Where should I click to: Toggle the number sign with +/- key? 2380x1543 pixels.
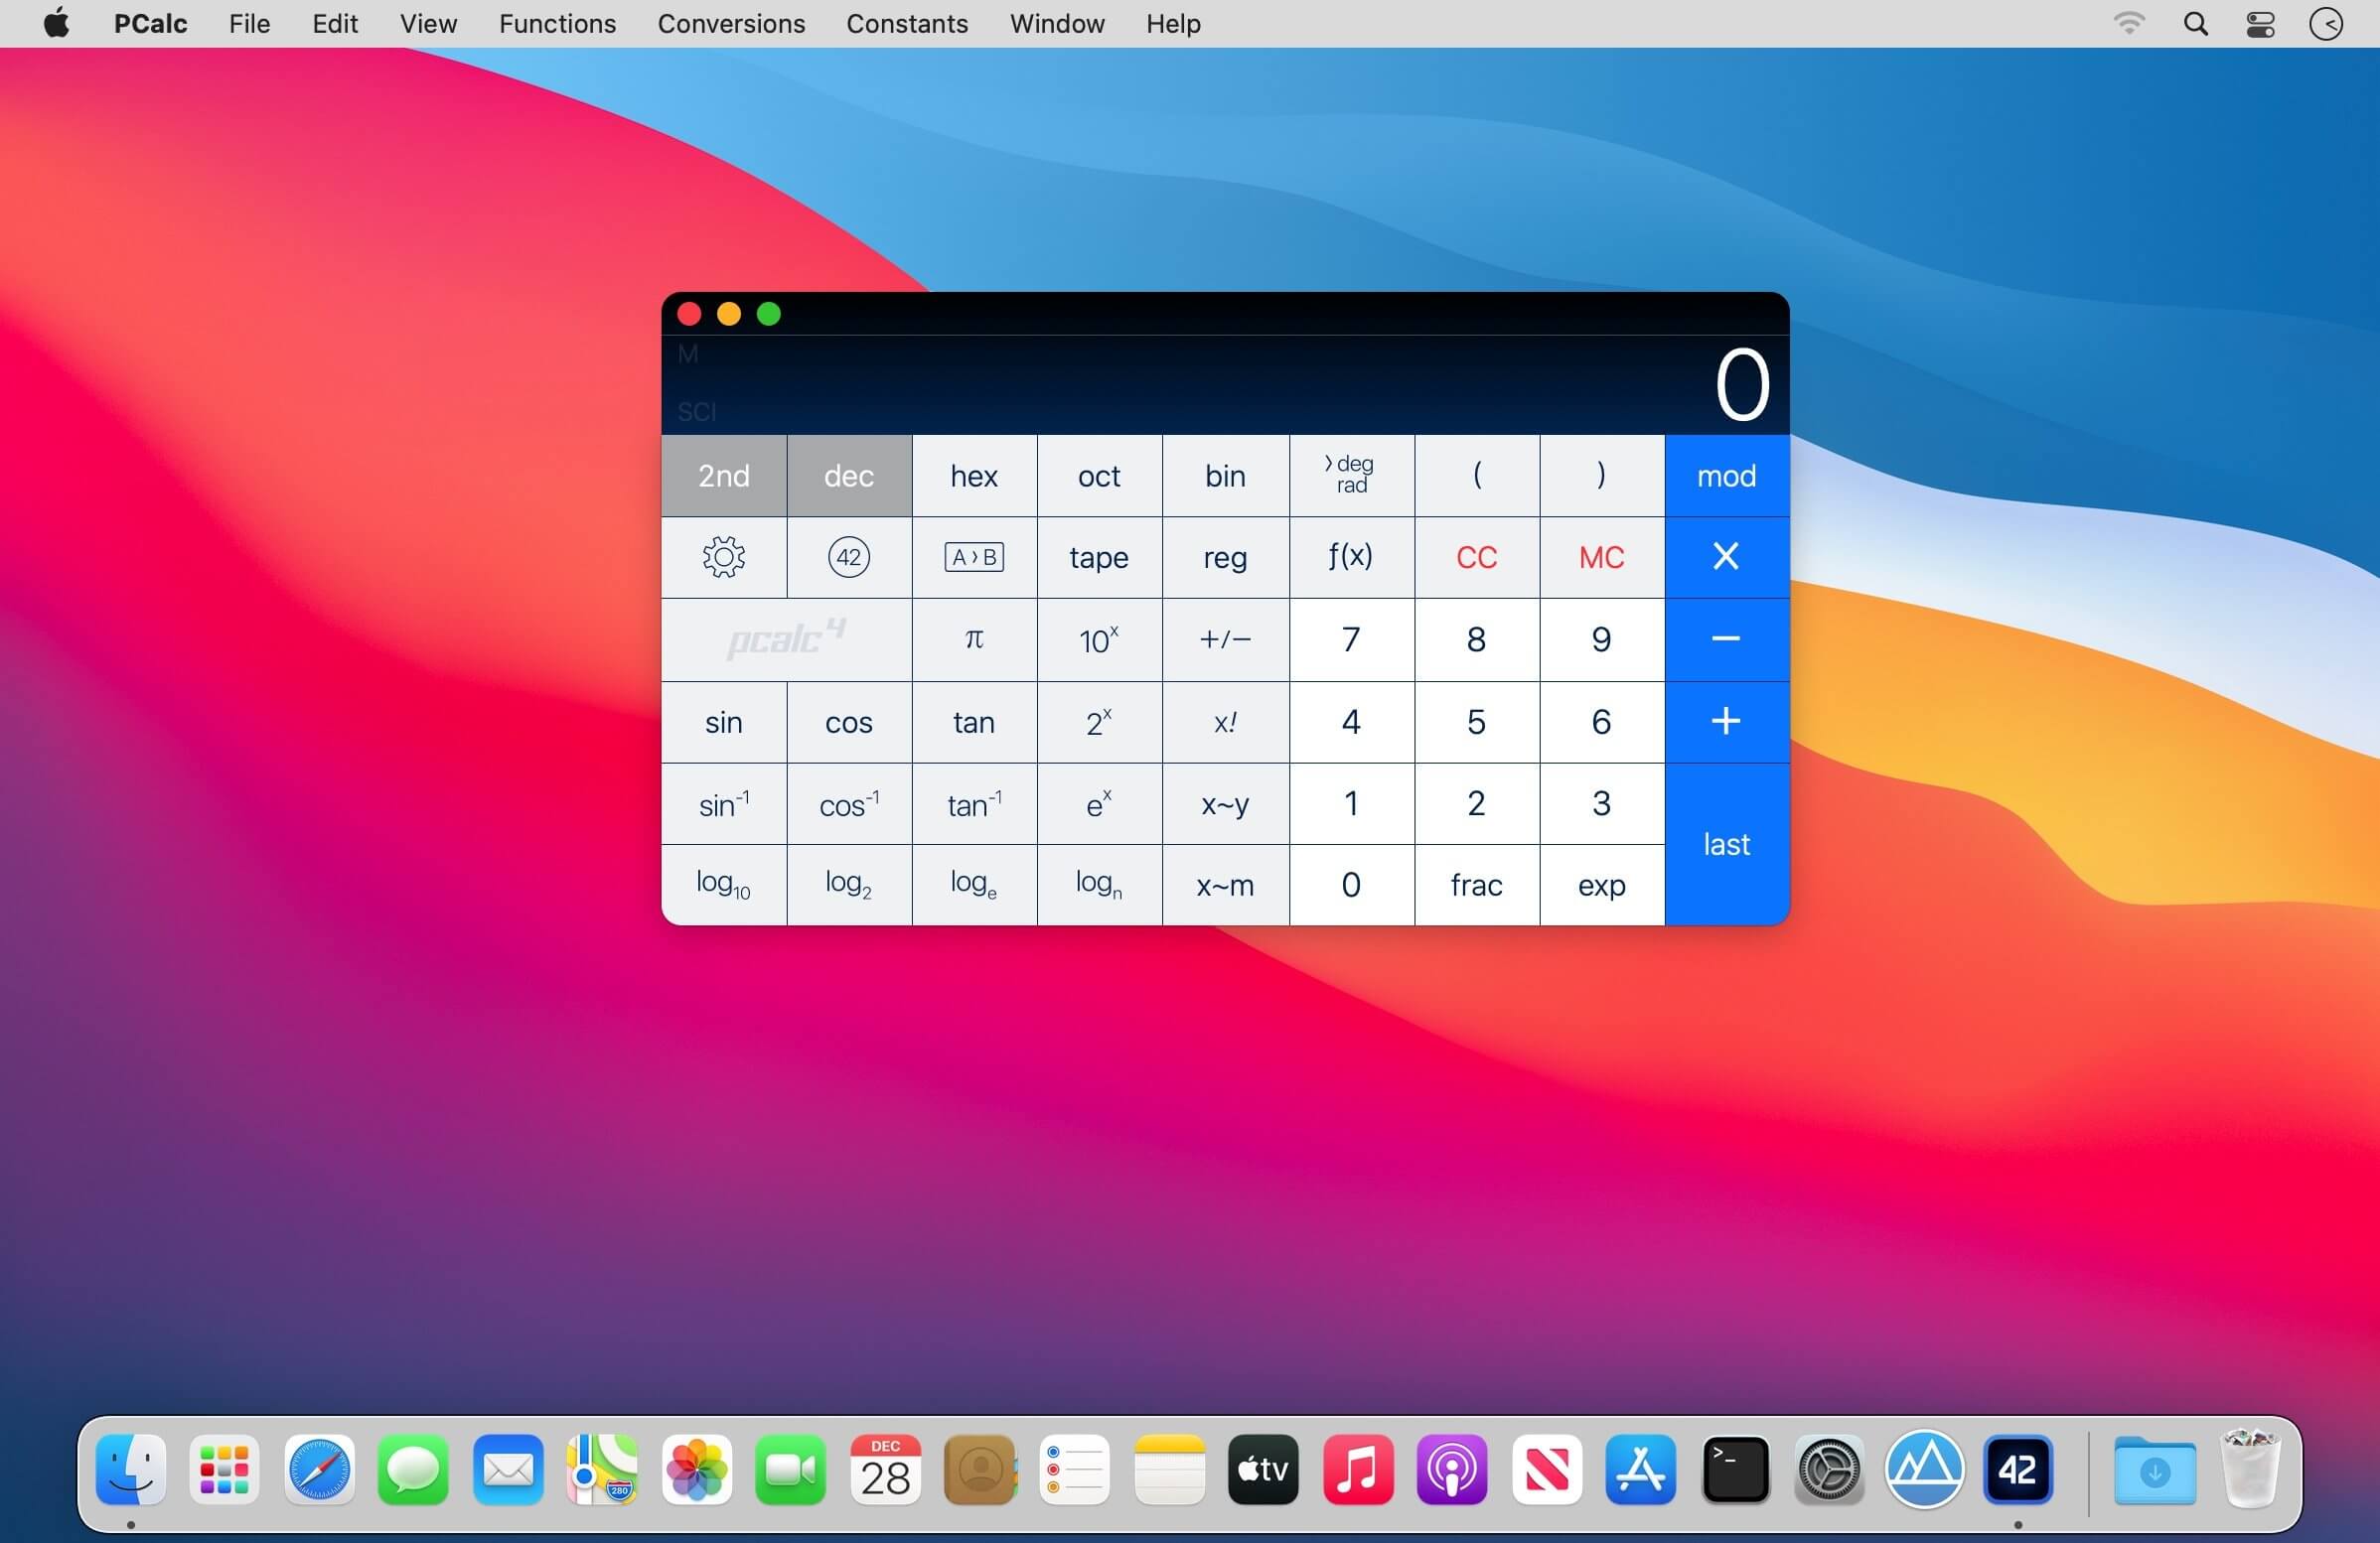coord(1224,639)
